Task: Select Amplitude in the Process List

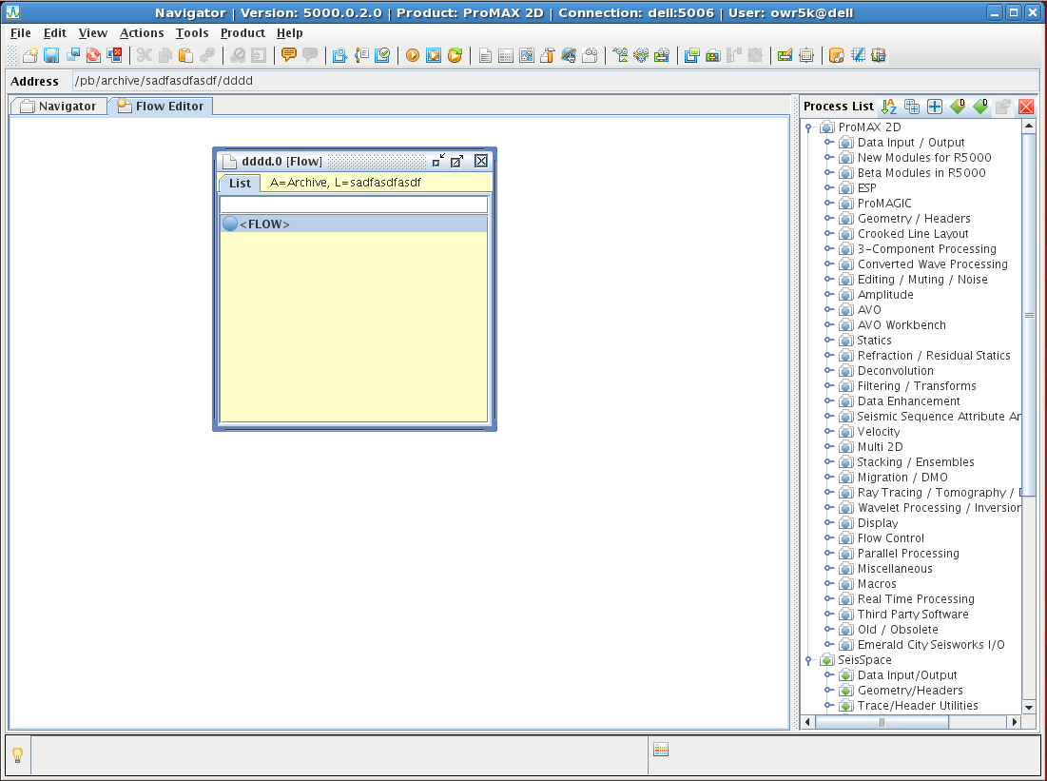Action: click(x=885, y=295)
